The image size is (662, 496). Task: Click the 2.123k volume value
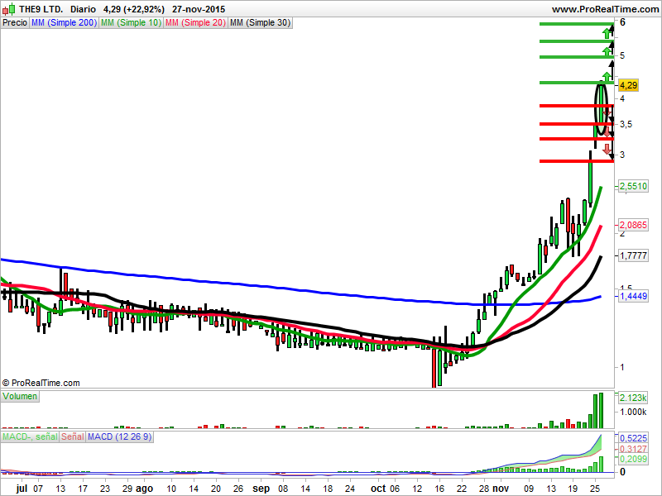pyautogui.click(x=633, y=398)
